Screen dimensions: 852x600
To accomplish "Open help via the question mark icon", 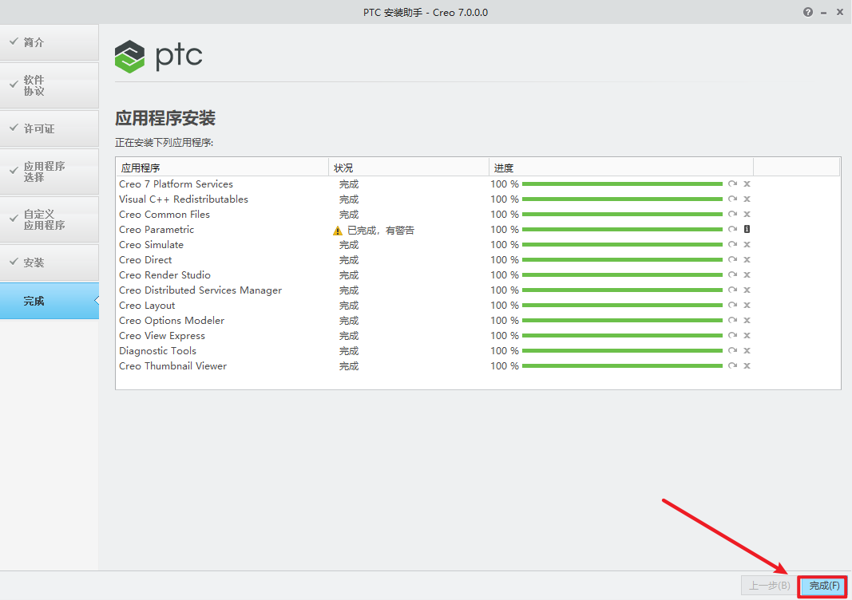I will point(808,12).
